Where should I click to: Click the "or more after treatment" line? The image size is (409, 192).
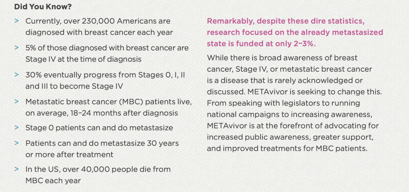click(x=69, y=154)
